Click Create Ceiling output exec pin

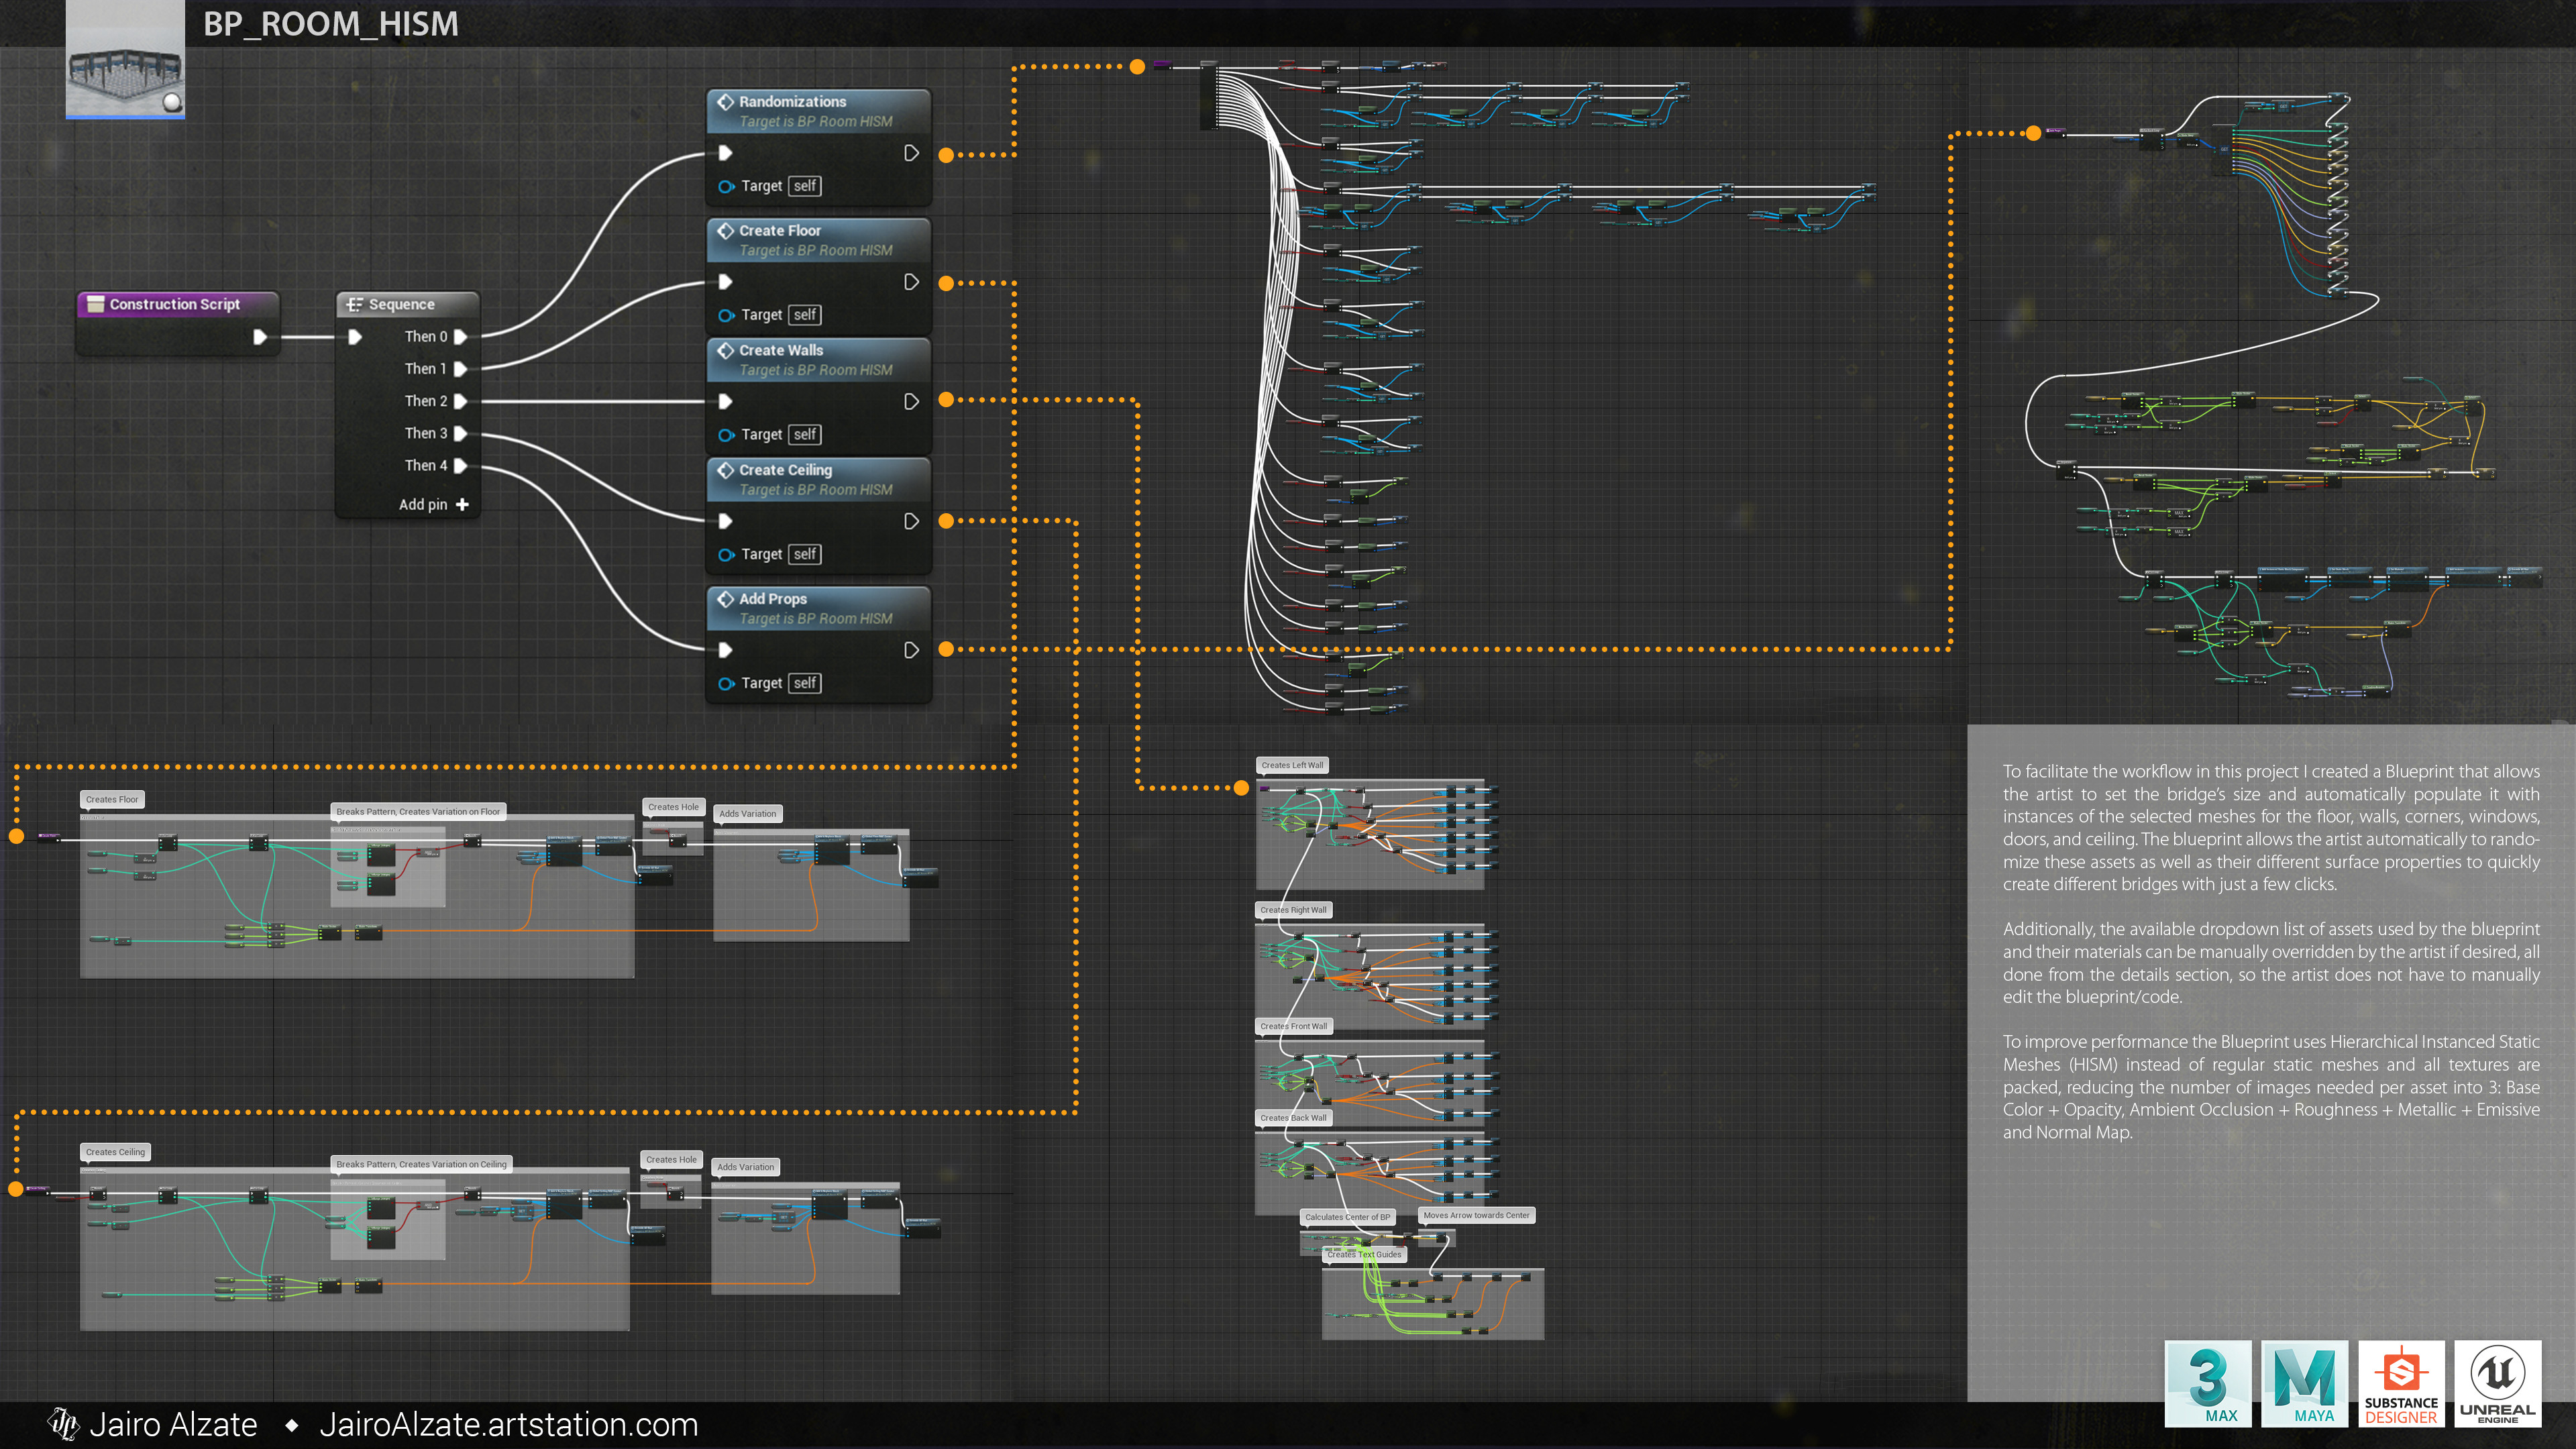(911, 521)
